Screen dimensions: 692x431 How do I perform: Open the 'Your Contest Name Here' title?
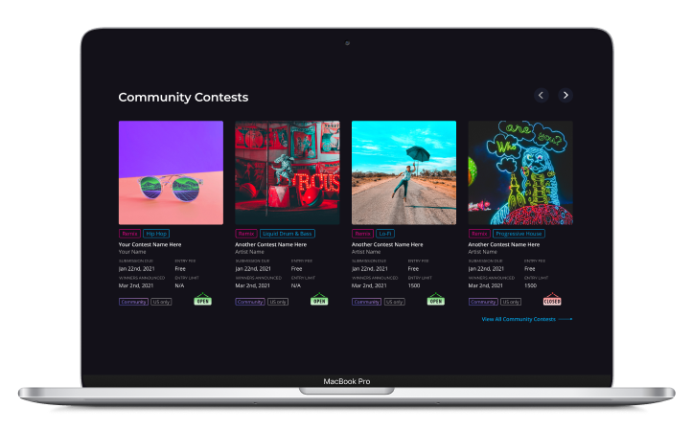click(x=151, y=244)
